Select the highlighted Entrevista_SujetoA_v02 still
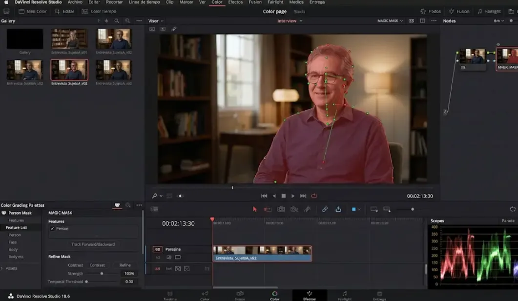Viewport: 518px width, 301px height. 69,70
